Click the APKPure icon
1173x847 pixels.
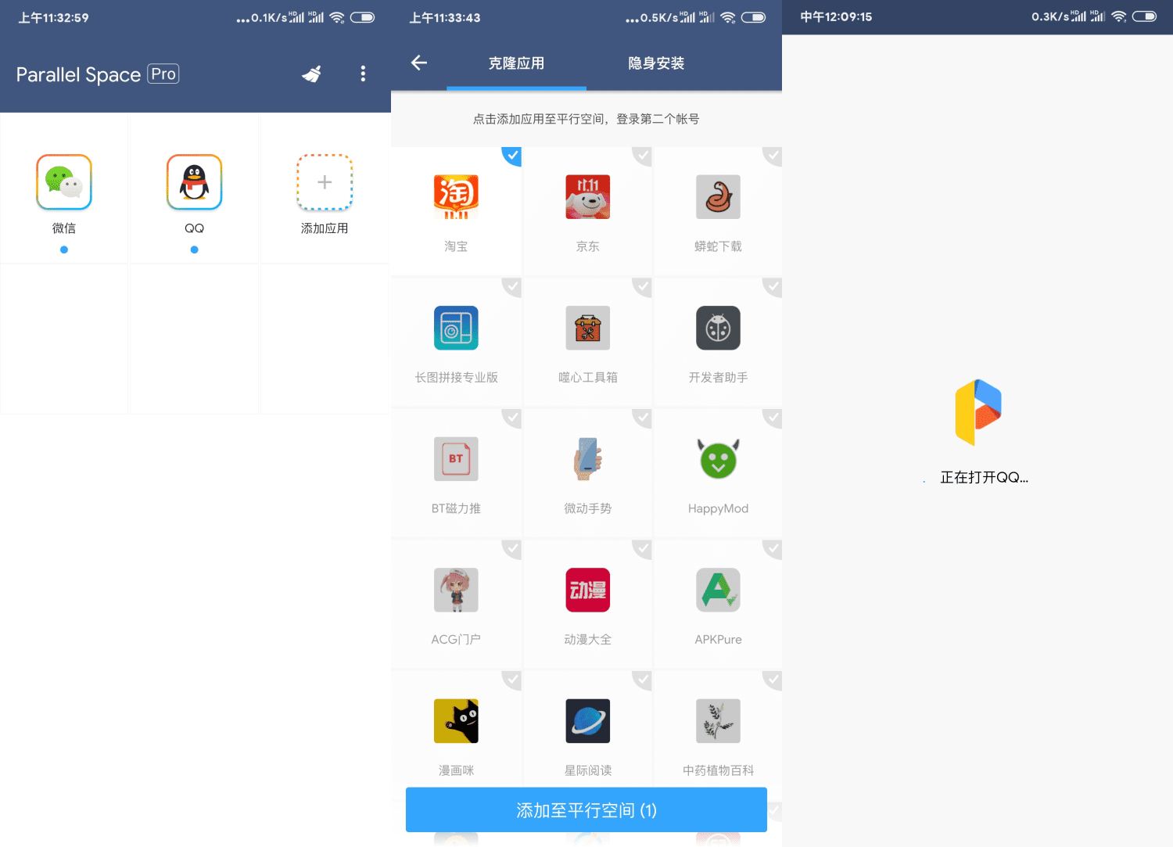click(x=717, y=590)
